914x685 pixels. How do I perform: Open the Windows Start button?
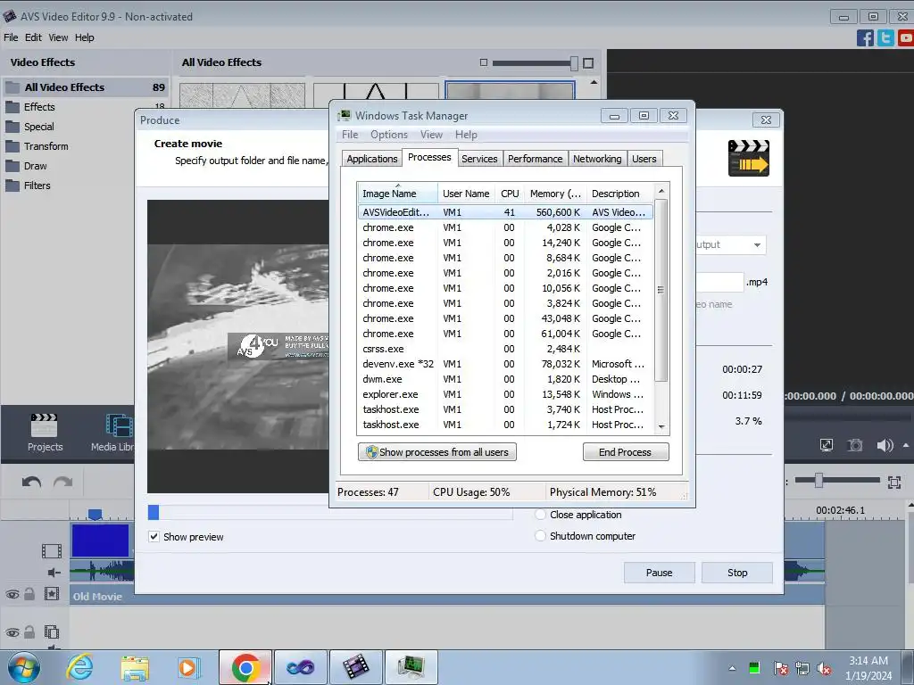point(23,667)
